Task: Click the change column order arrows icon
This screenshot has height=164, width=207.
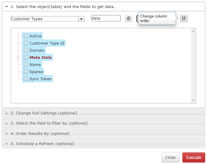Action: click(x=184, y=18)
